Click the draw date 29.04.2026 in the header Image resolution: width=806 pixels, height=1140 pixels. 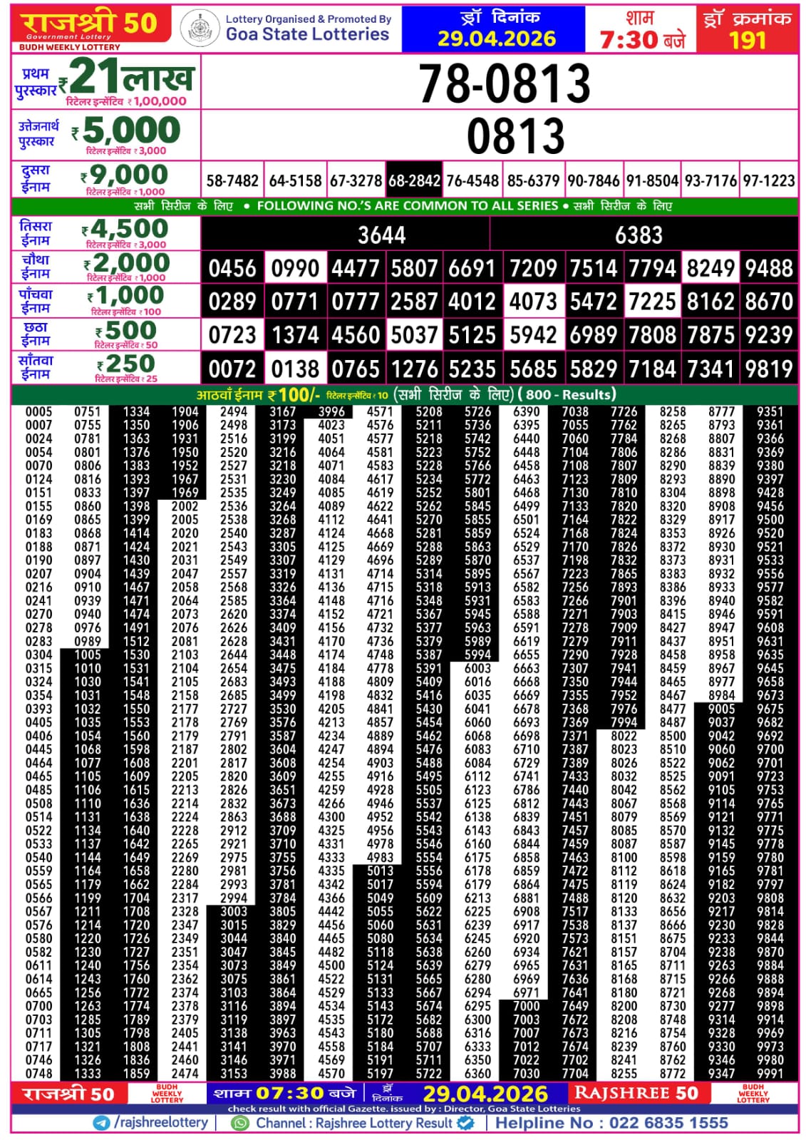coord(496,38)
